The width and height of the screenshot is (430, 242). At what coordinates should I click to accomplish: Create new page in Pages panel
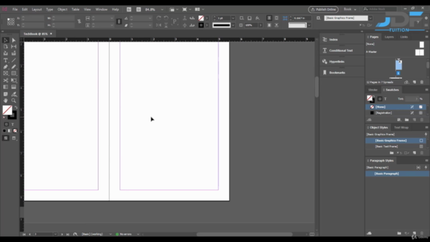tap(415, 82)
